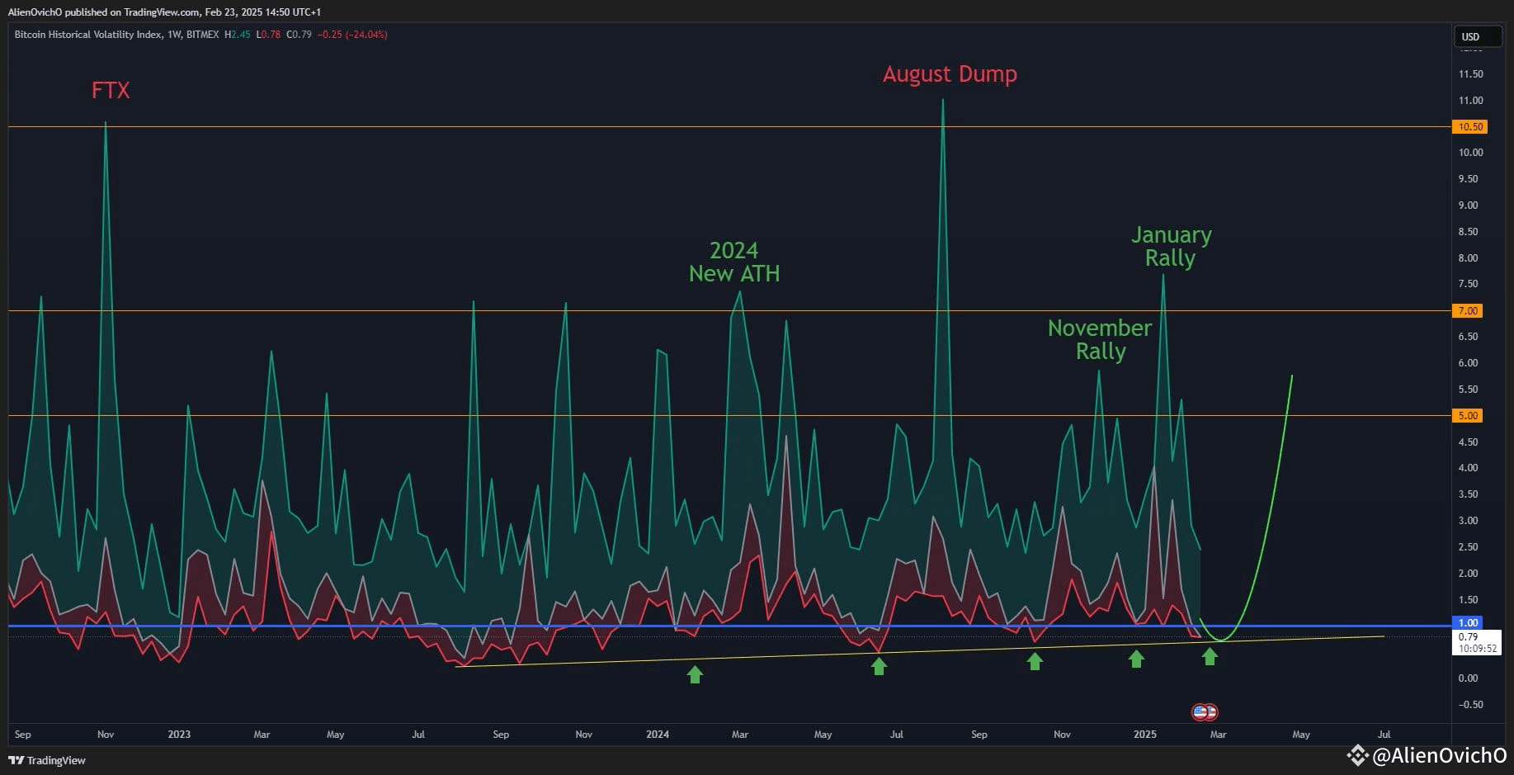Click 3.50 on the price axis
Screen dimensions: 1514x775
tap(1468, 494)
